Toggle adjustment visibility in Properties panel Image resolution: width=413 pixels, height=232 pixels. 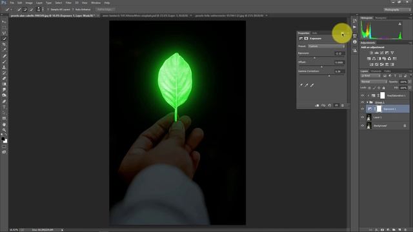[x=336, y=106]
